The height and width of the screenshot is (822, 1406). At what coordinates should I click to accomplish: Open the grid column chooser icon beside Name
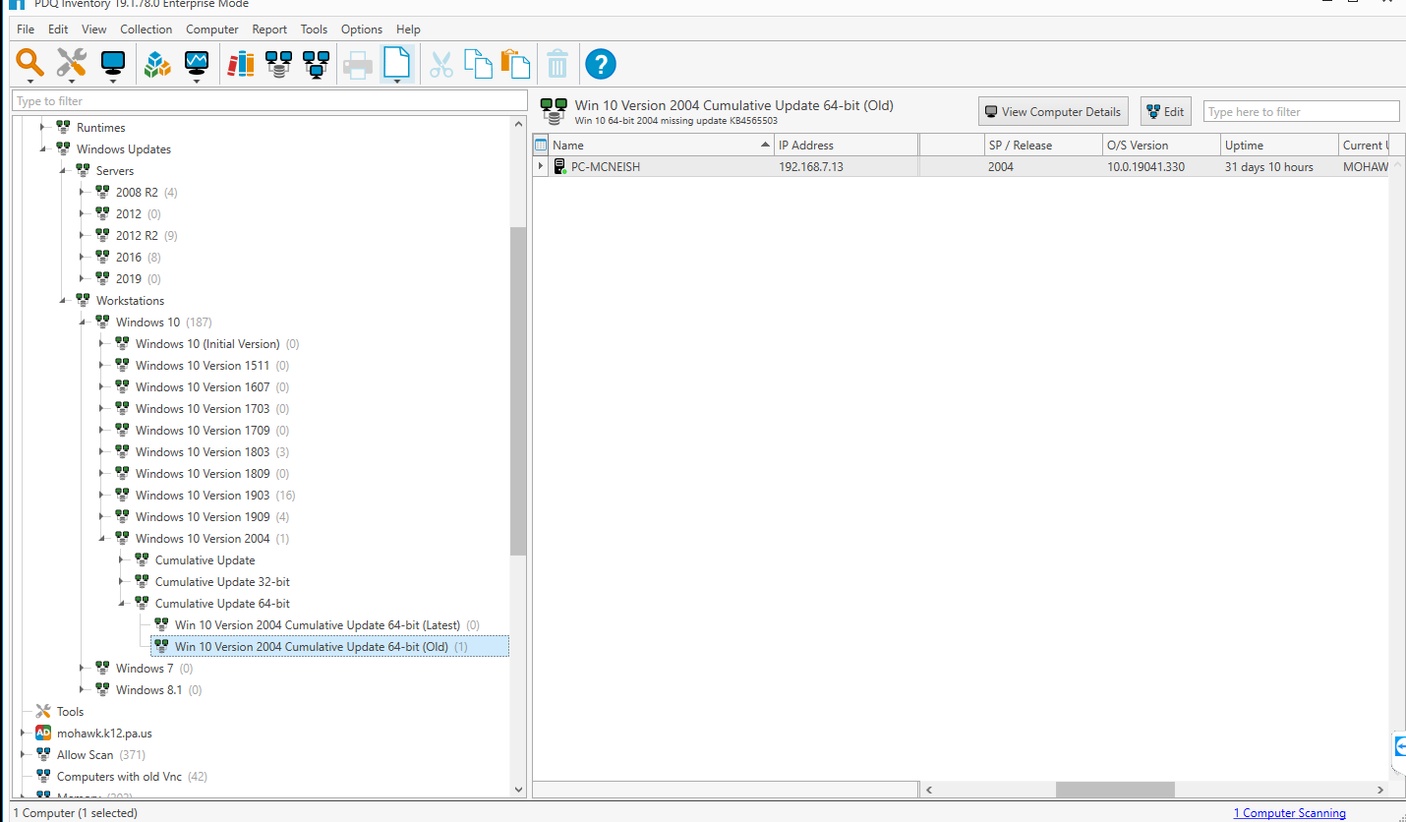pos(541,146)
